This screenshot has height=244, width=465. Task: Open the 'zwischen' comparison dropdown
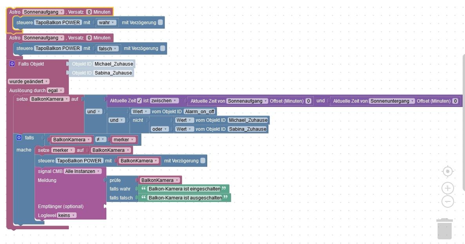(164, 101)
